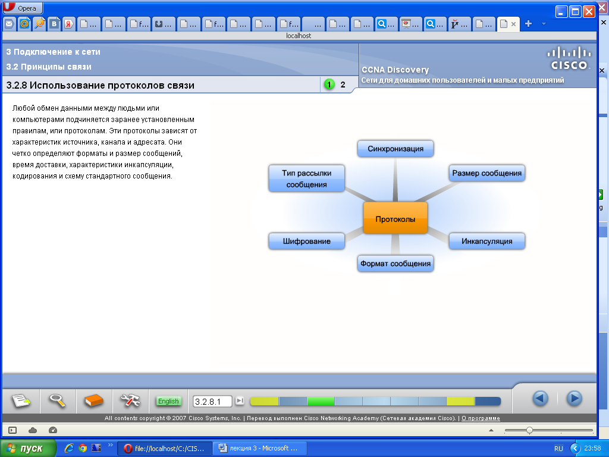The height and width of the screenshot is (457, 609).
Task: Switch to the tab with stylized Y icon
Action: [x=460, y=24]
